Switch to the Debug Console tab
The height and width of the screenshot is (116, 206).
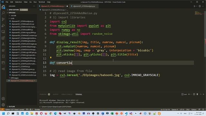[x=67, y=94]
